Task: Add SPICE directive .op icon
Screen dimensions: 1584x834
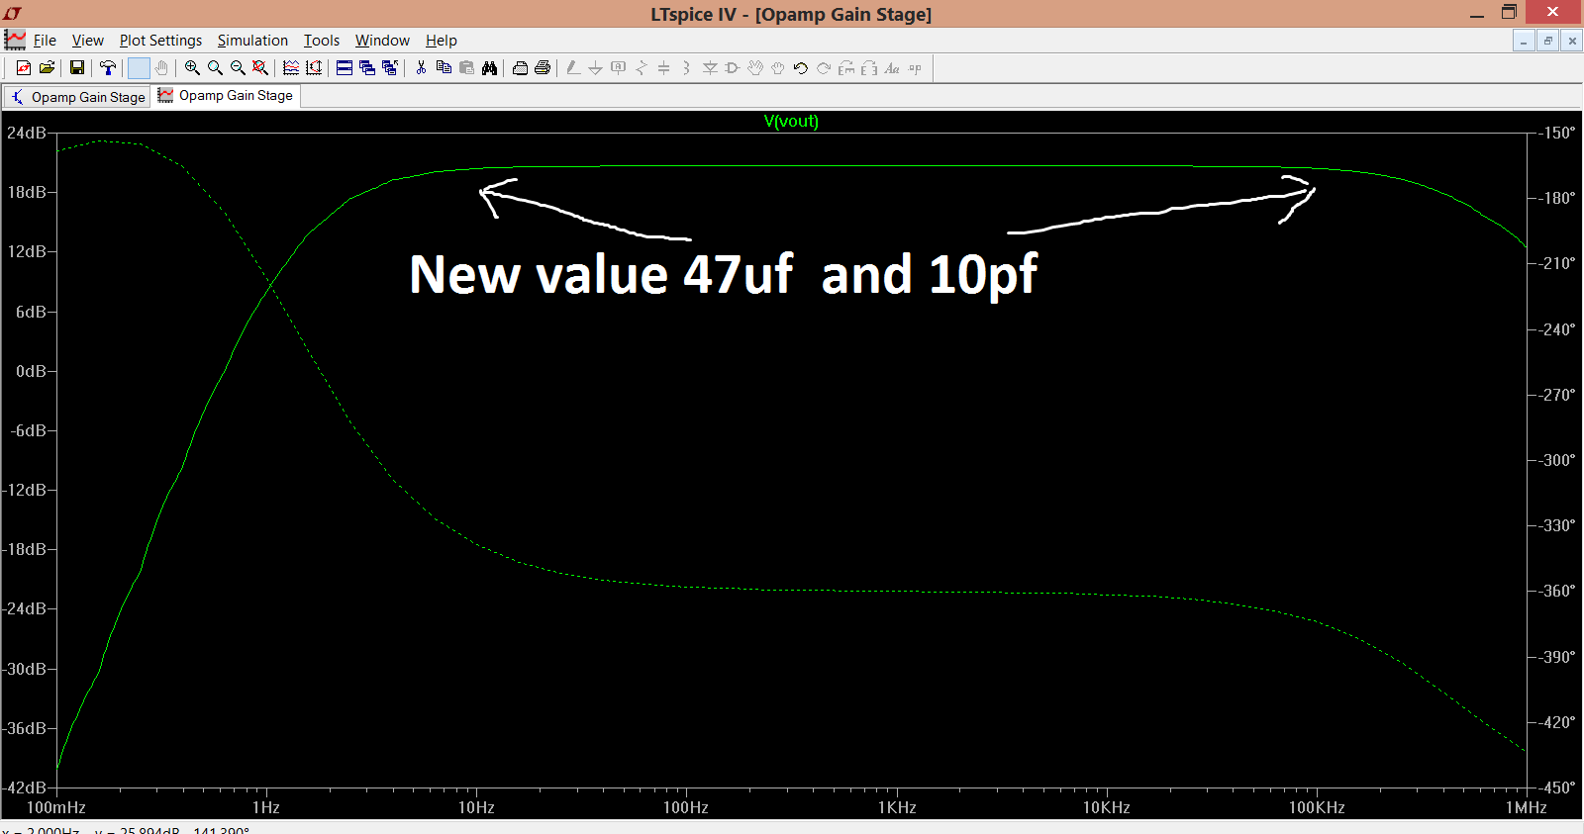Action: click(x=915, y=67)
